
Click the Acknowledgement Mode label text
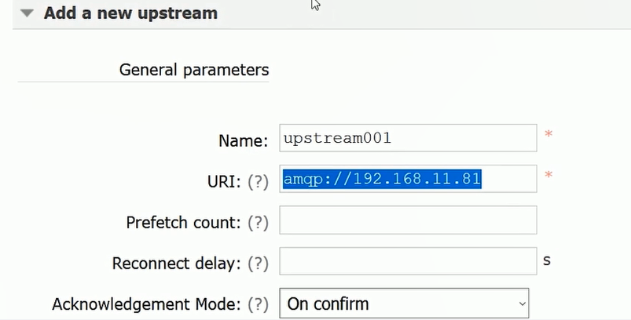coord(146,304)
